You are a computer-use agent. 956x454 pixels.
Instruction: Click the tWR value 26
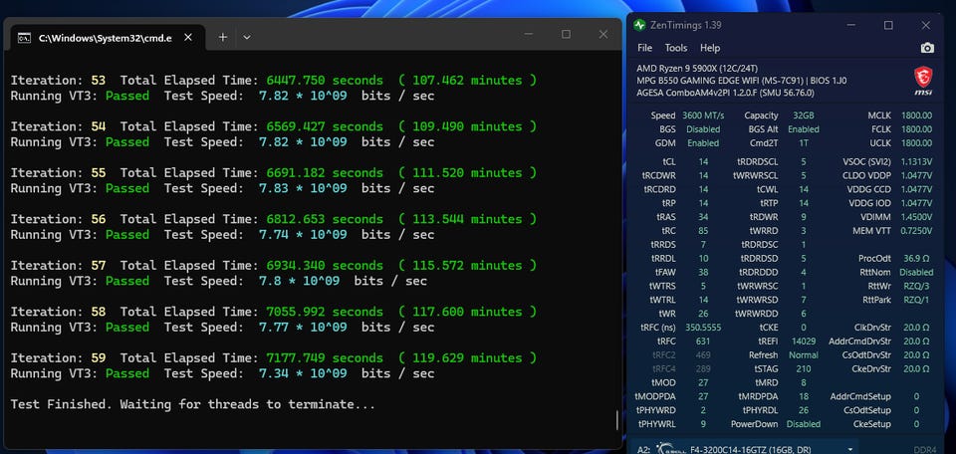(x=703, y=314)
